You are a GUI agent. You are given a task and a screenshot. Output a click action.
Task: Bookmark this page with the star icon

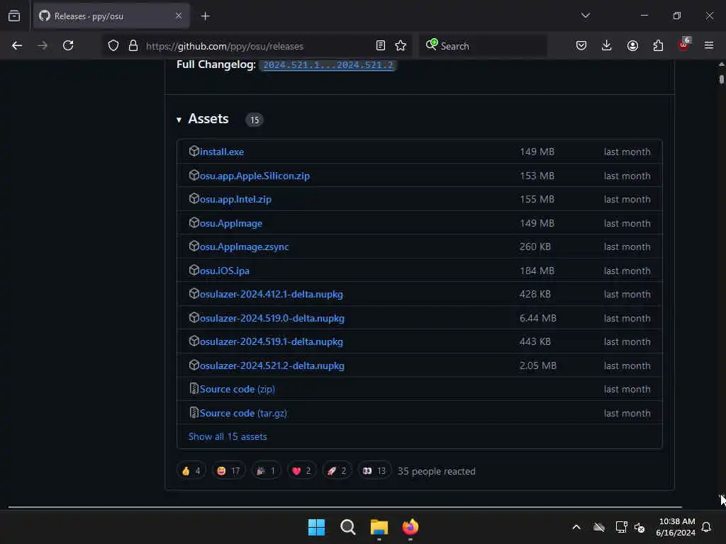401,46
